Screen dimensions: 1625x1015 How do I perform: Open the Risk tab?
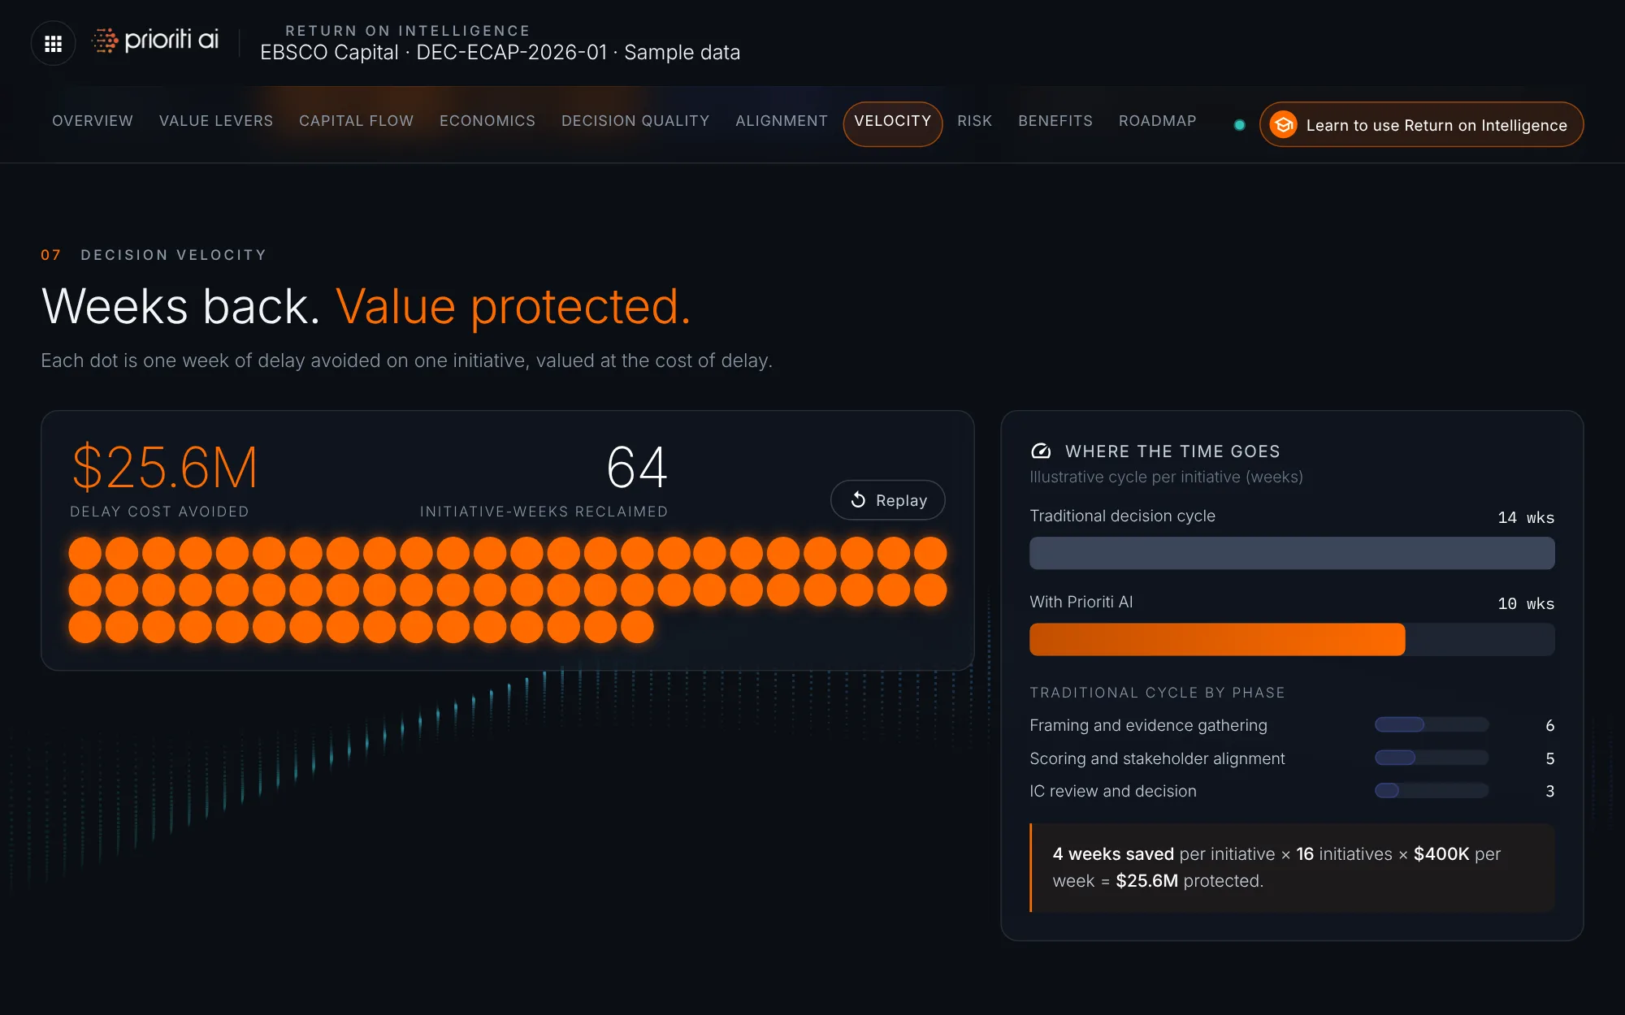click(x=975, y=121)
